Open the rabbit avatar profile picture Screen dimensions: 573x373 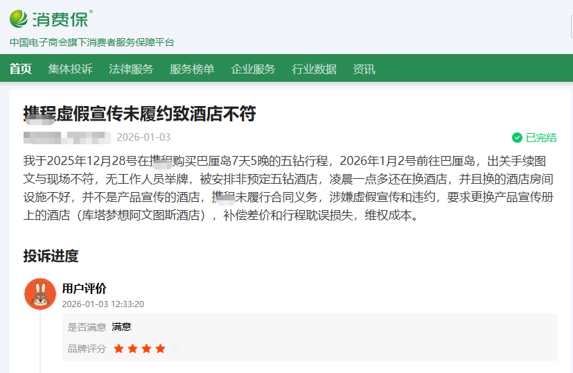[40, 294]
